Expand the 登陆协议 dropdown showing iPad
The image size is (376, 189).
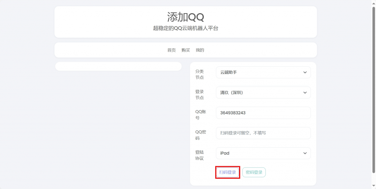pos(263,153)
